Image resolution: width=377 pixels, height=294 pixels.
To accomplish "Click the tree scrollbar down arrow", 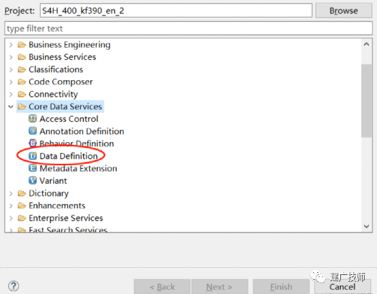I will tap(366, 226).
